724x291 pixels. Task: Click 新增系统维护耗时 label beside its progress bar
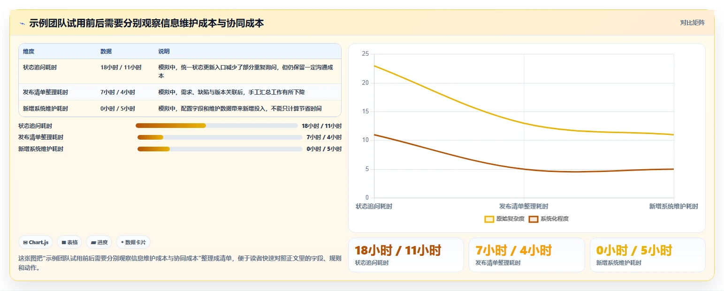point(41,149)
